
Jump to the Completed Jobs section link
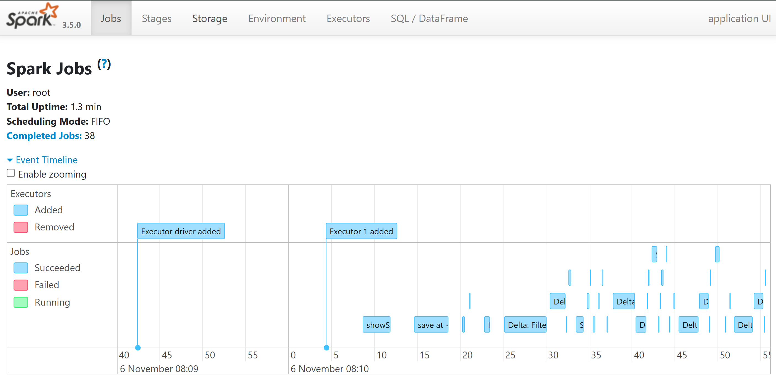coord(44,136)
